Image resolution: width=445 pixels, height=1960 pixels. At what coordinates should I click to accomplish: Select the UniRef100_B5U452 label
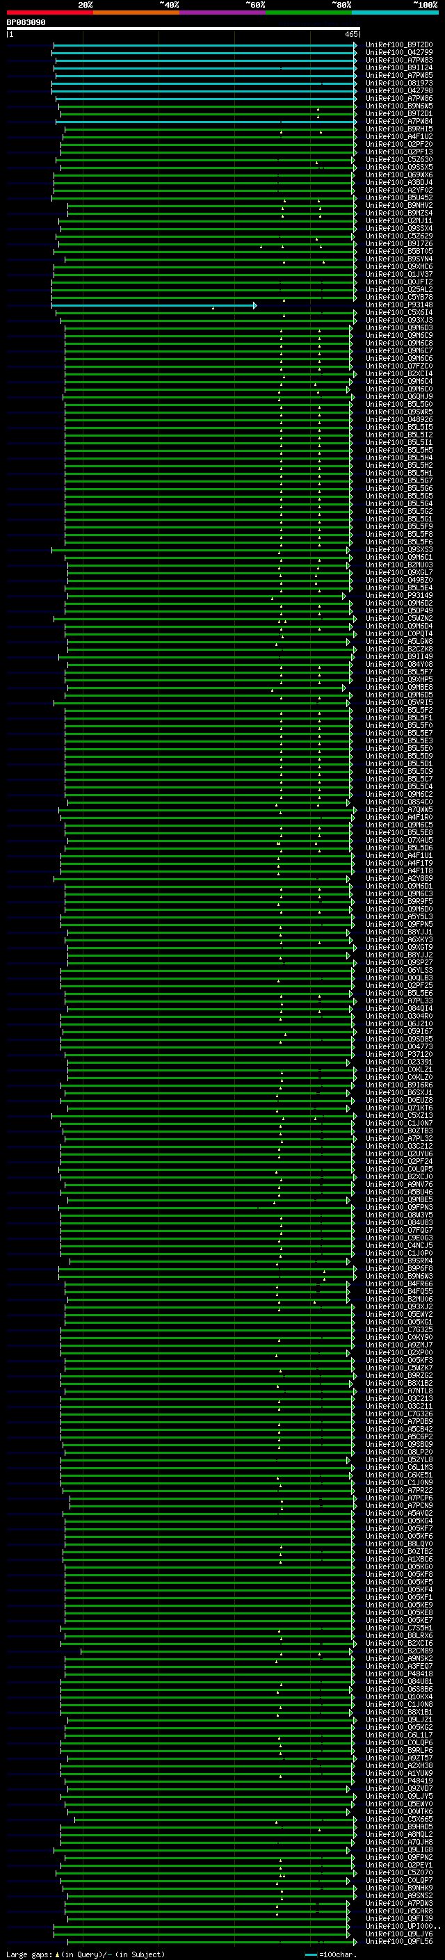pos(399,198)
